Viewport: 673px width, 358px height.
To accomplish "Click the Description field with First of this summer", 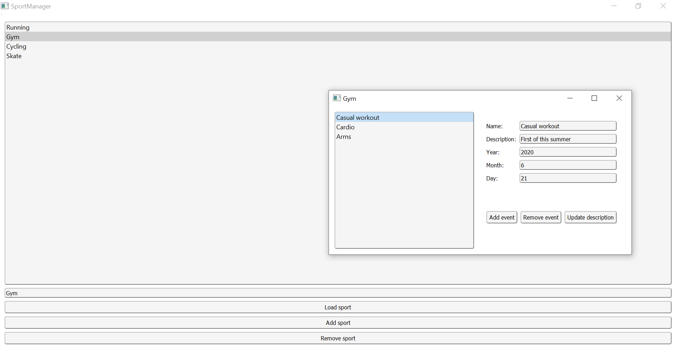I will [567, 139].
